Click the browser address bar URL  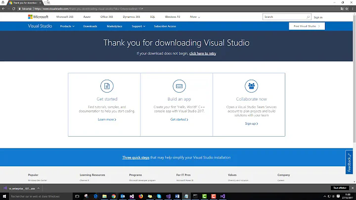(89, 8)
